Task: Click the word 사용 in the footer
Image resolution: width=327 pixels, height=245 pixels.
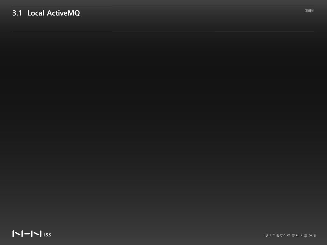Action: [x=304, y=236]
